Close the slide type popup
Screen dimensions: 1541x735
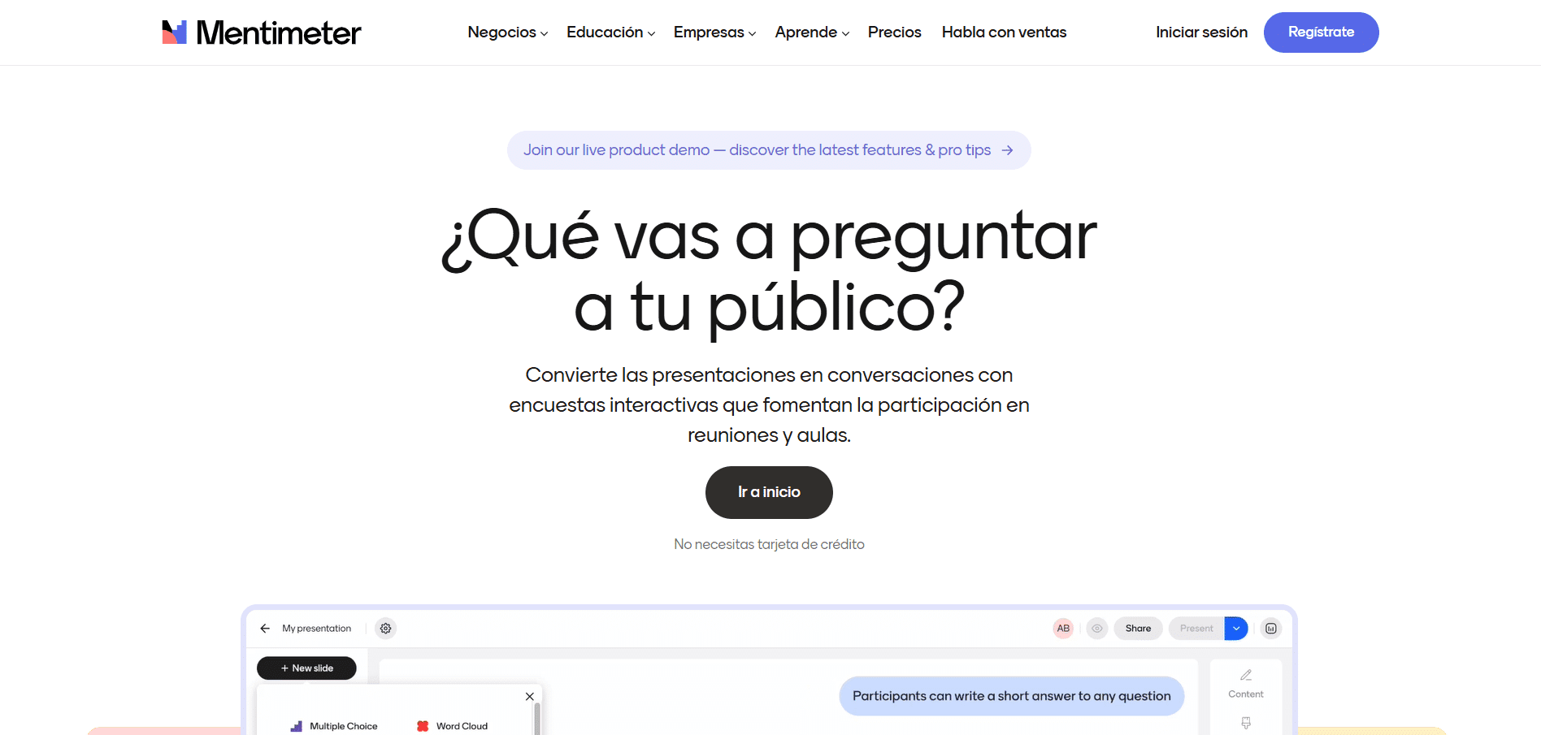click(x=530, y=697)
